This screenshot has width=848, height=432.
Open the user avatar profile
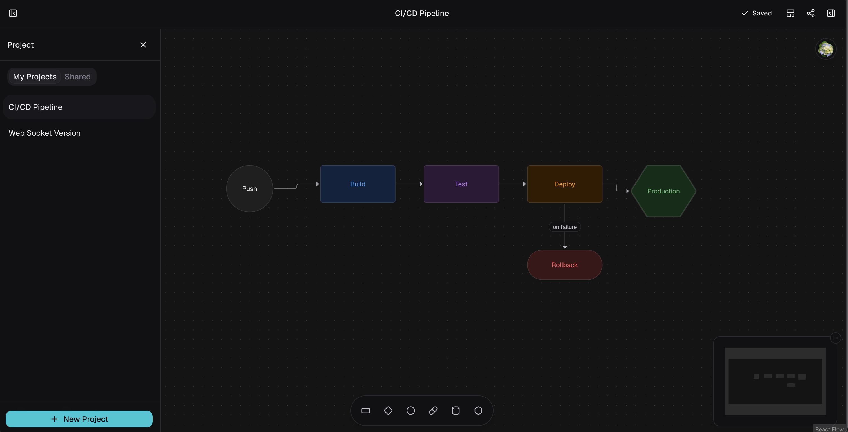tap(826, 49)
